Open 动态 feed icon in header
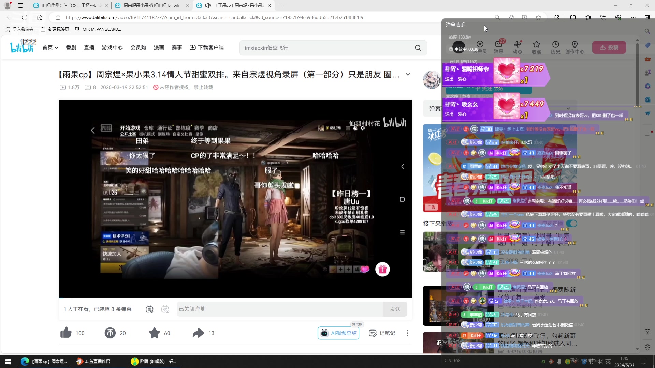 click(x=518, y=47)
